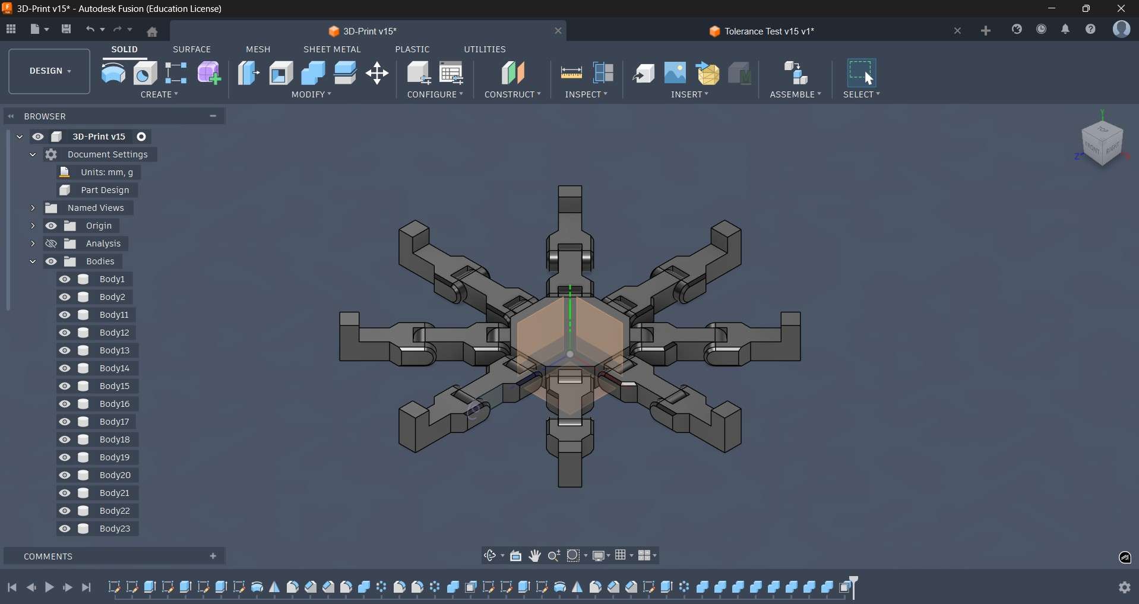Jump to the timeline beginning
The width and height of the screenshot is (1139, 604).
pos(12,588)
